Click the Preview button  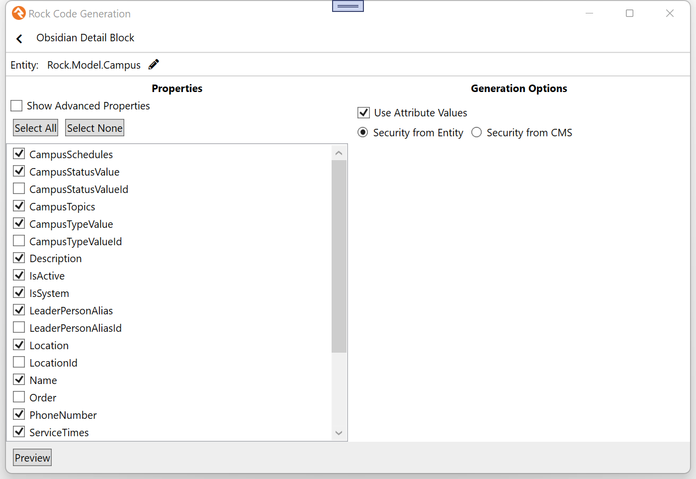[32, 458]
